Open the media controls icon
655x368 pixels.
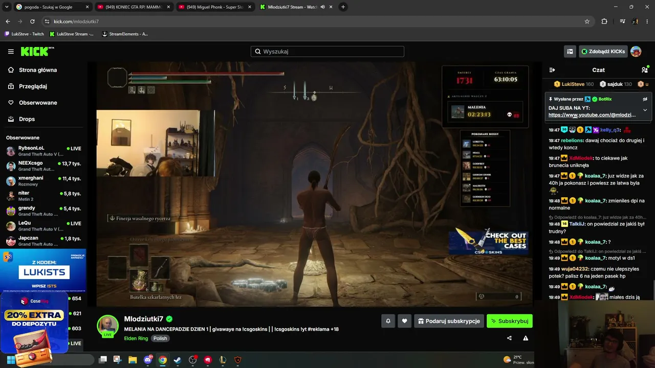tap(622, 21)
